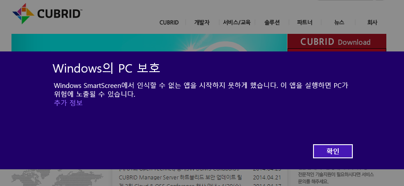Image resolution: width=404 pixels, height=186 pixels.
Task: Click the 확인 button in SmartScreen dialog
Action: coord(332,151)
